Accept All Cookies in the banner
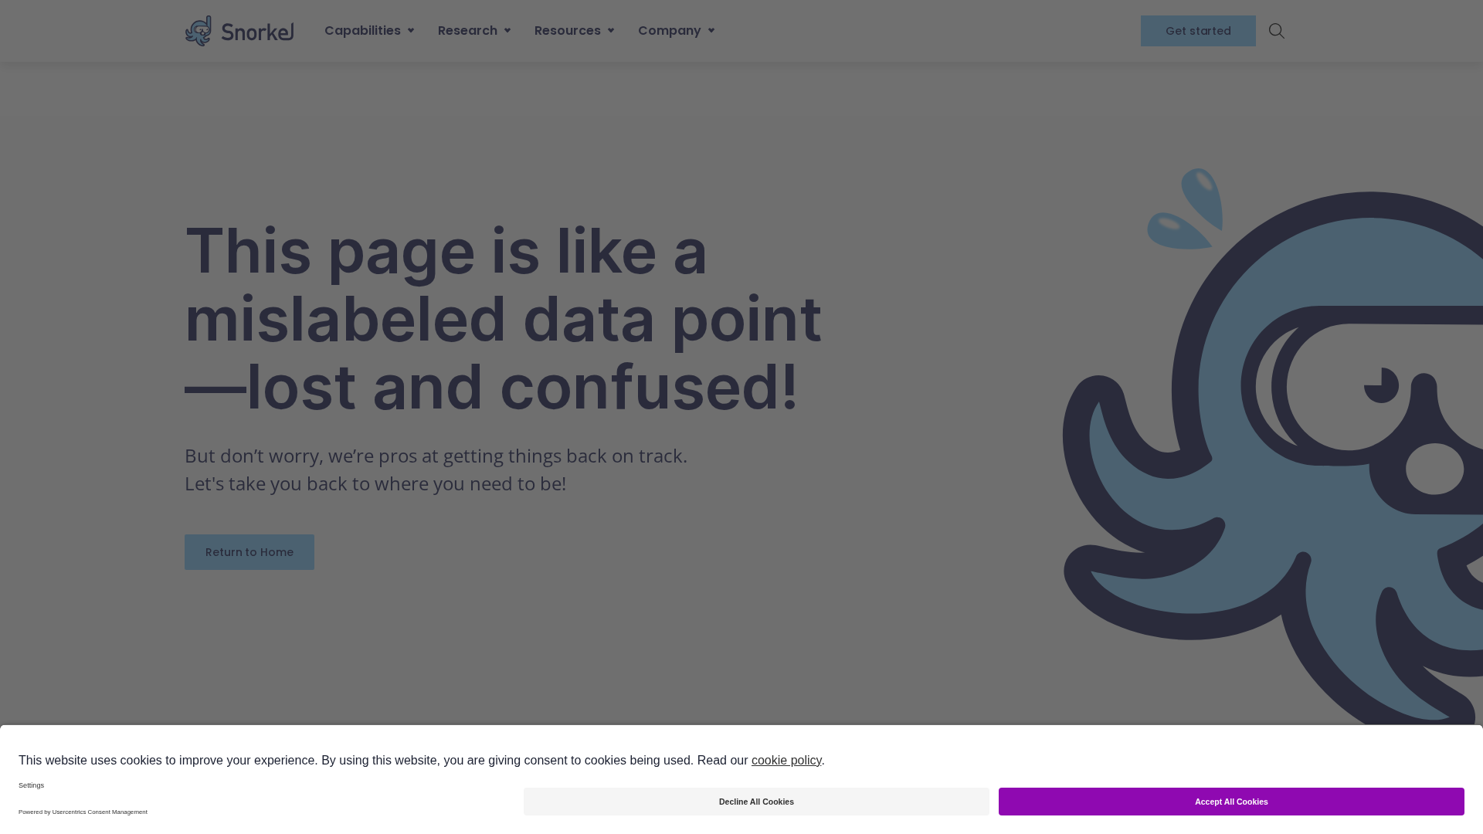 pos(1231,802)
